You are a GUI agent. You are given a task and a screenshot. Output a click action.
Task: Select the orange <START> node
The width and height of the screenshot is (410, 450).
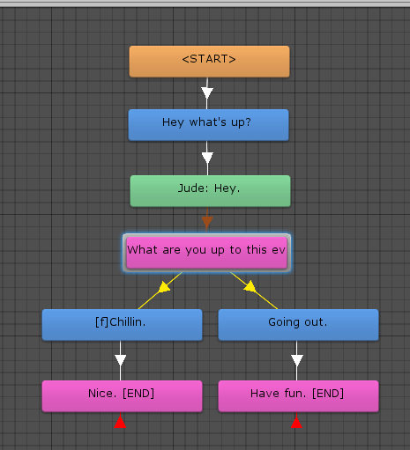pyautogui.click(x=209, y=62)
